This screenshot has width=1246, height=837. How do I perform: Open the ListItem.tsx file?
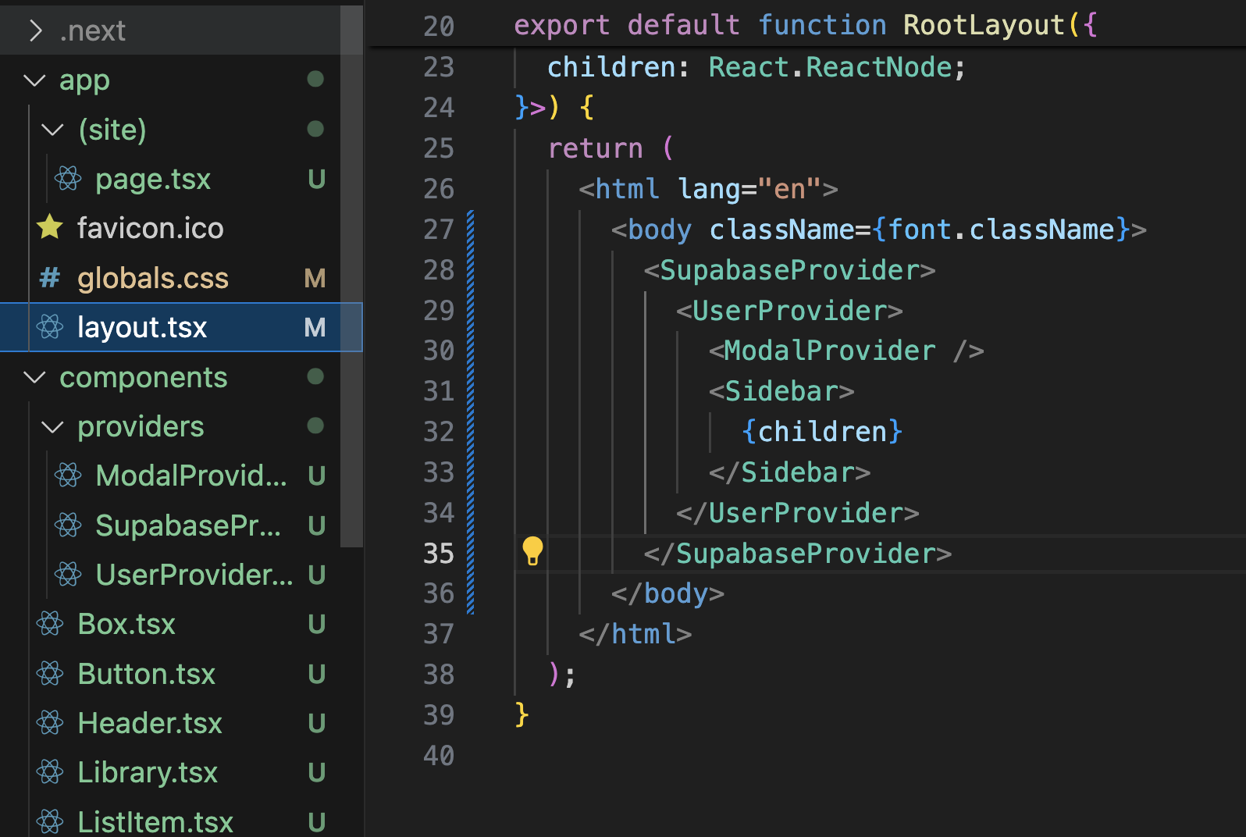click(x=155, y=821)
